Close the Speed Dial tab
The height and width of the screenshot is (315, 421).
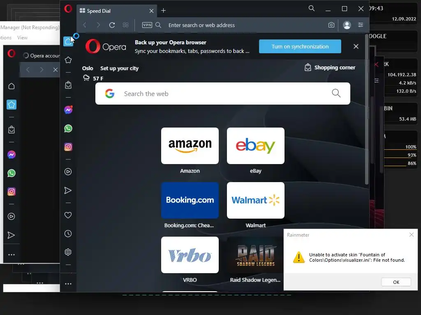point(151,11)
